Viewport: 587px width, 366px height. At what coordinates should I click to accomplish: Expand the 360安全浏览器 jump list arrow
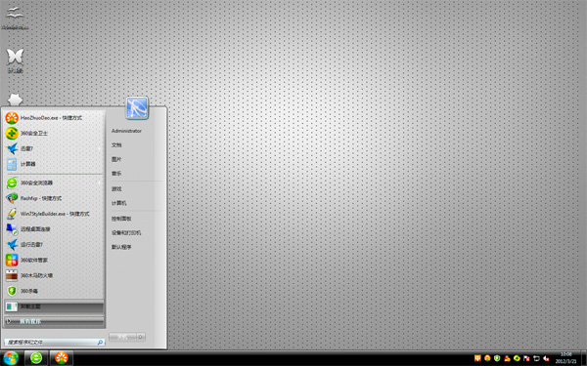(100, 183)
